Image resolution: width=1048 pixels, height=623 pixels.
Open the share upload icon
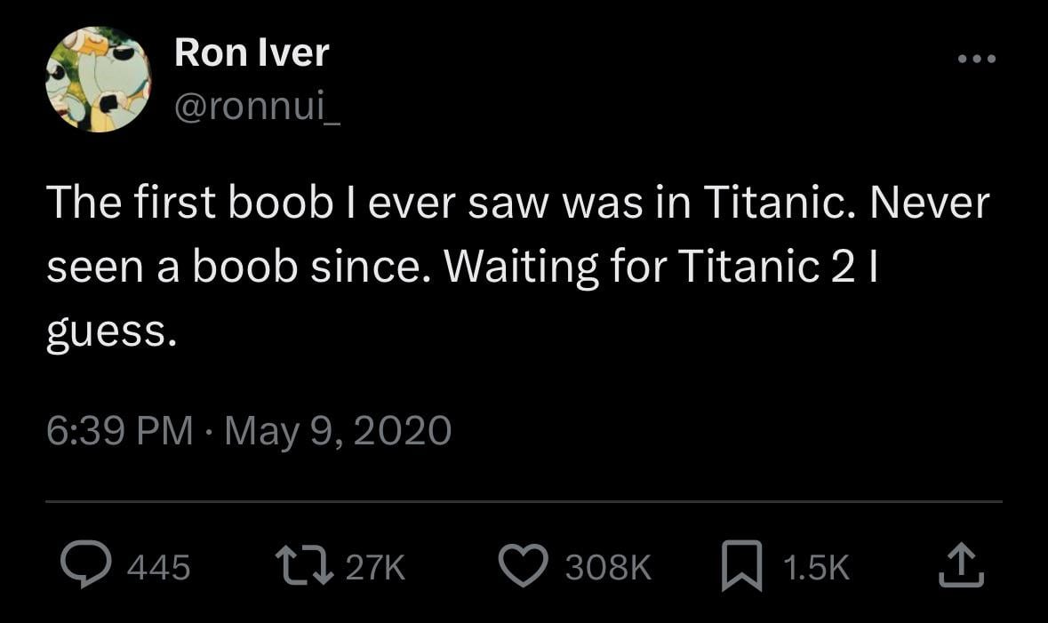point(962,566)
